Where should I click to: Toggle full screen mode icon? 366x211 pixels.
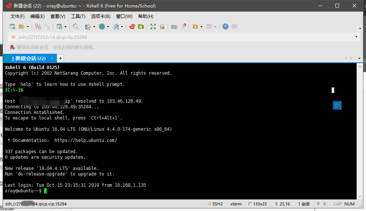(x=153, y=27)
